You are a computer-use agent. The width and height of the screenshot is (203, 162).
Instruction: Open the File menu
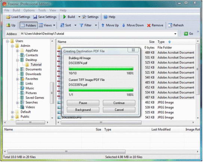tap(7, 10)
